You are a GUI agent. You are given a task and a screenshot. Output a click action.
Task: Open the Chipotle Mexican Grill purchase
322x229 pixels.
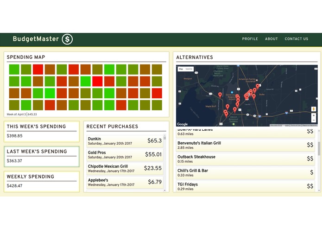coord(125,168)
